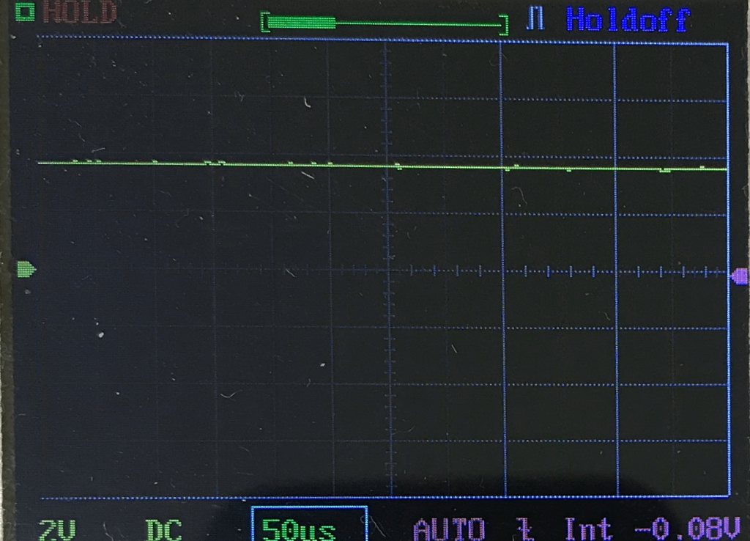Click the filled green window in the memory bar

click(x=302, y=23)
